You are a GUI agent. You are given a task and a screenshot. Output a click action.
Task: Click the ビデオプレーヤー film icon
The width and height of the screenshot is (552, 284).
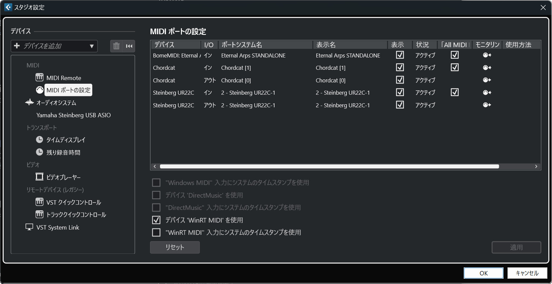coord(39,177)
